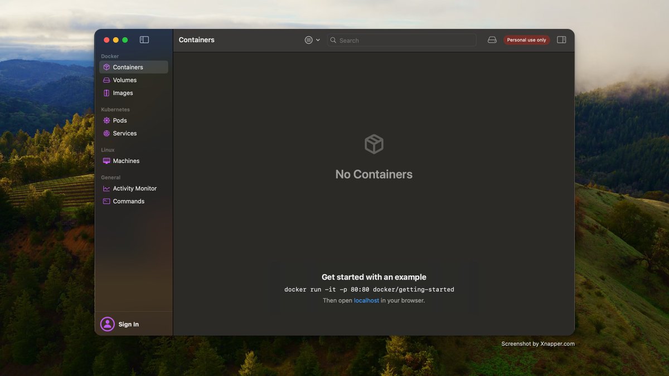The height and width of the screenshot is (376, 669).
Task: Focus the Search input field
Action: (401, 40)
